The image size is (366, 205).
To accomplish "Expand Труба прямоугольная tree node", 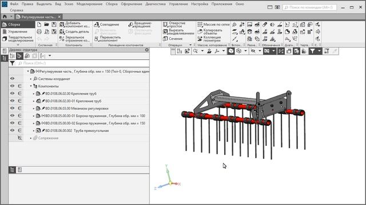I will 34,131.
